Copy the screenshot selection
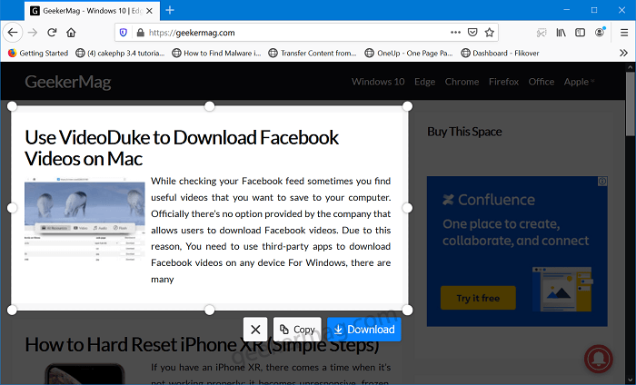Screen dimensions: 636x385 pyautogui.click(x=297, y=330)
